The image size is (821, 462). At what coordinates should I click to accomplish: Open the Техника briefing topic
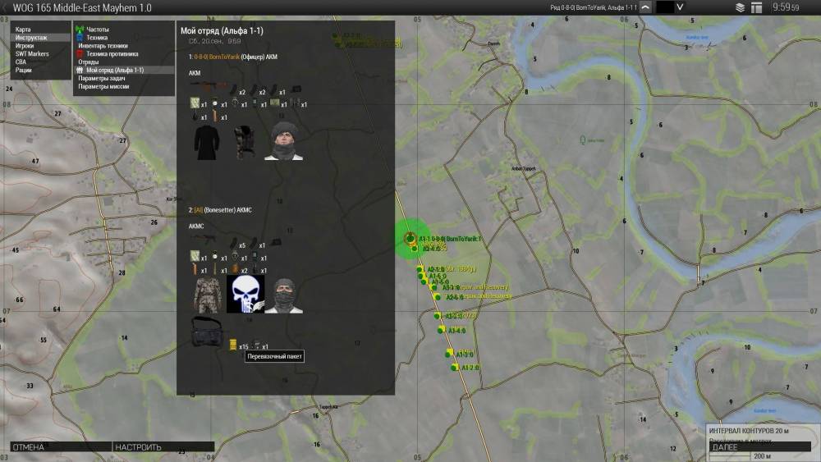(x=97, y=38)
